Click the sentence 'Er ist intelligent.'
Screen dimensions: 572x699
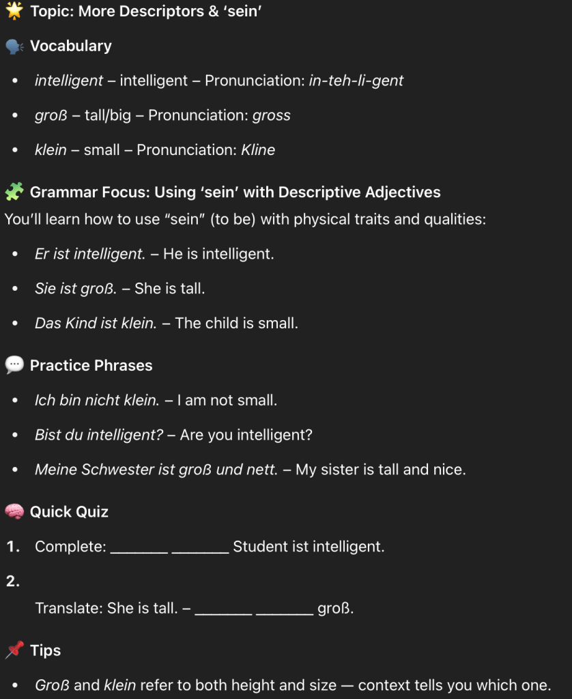[x=89, y=254]
